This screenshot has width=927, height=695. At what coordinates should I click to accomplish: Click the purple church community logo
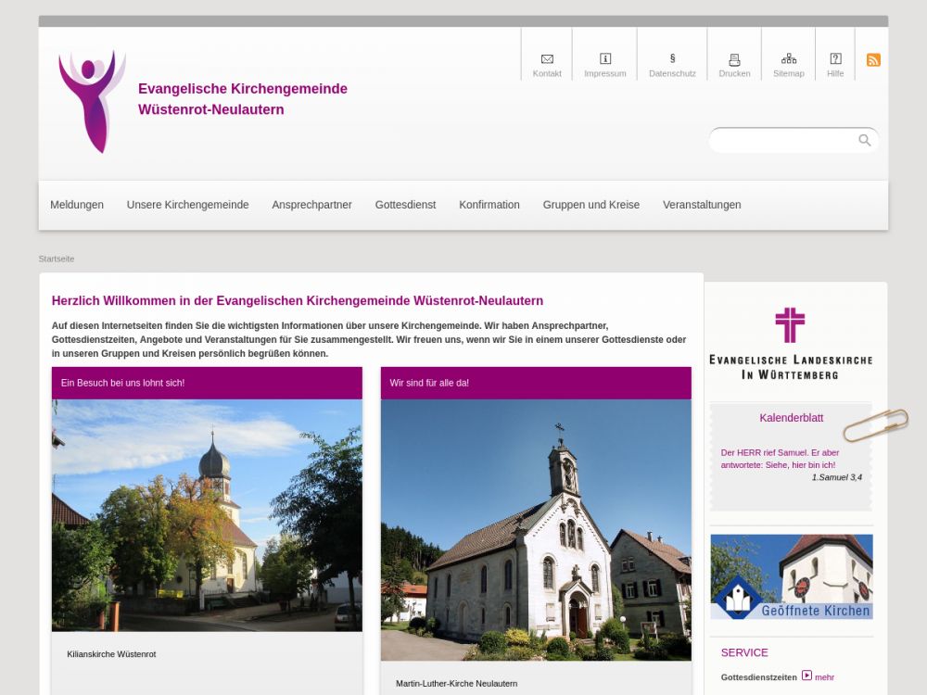click(x=92, y=100)
